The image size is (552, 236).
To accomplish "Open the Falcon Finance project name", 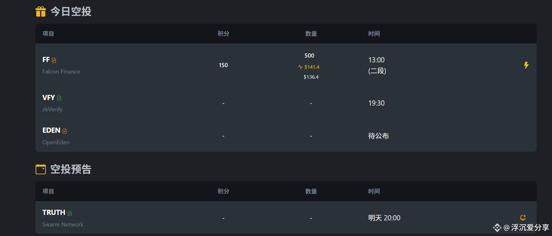I will point(61,72).
